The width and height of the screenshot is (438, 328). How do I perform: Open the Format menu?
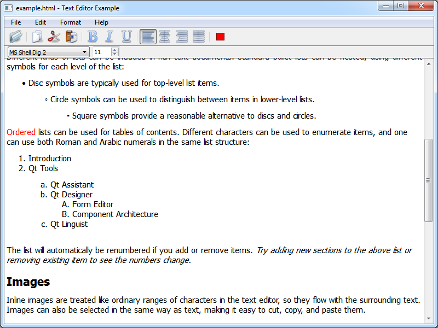click(x=71, y=22)
